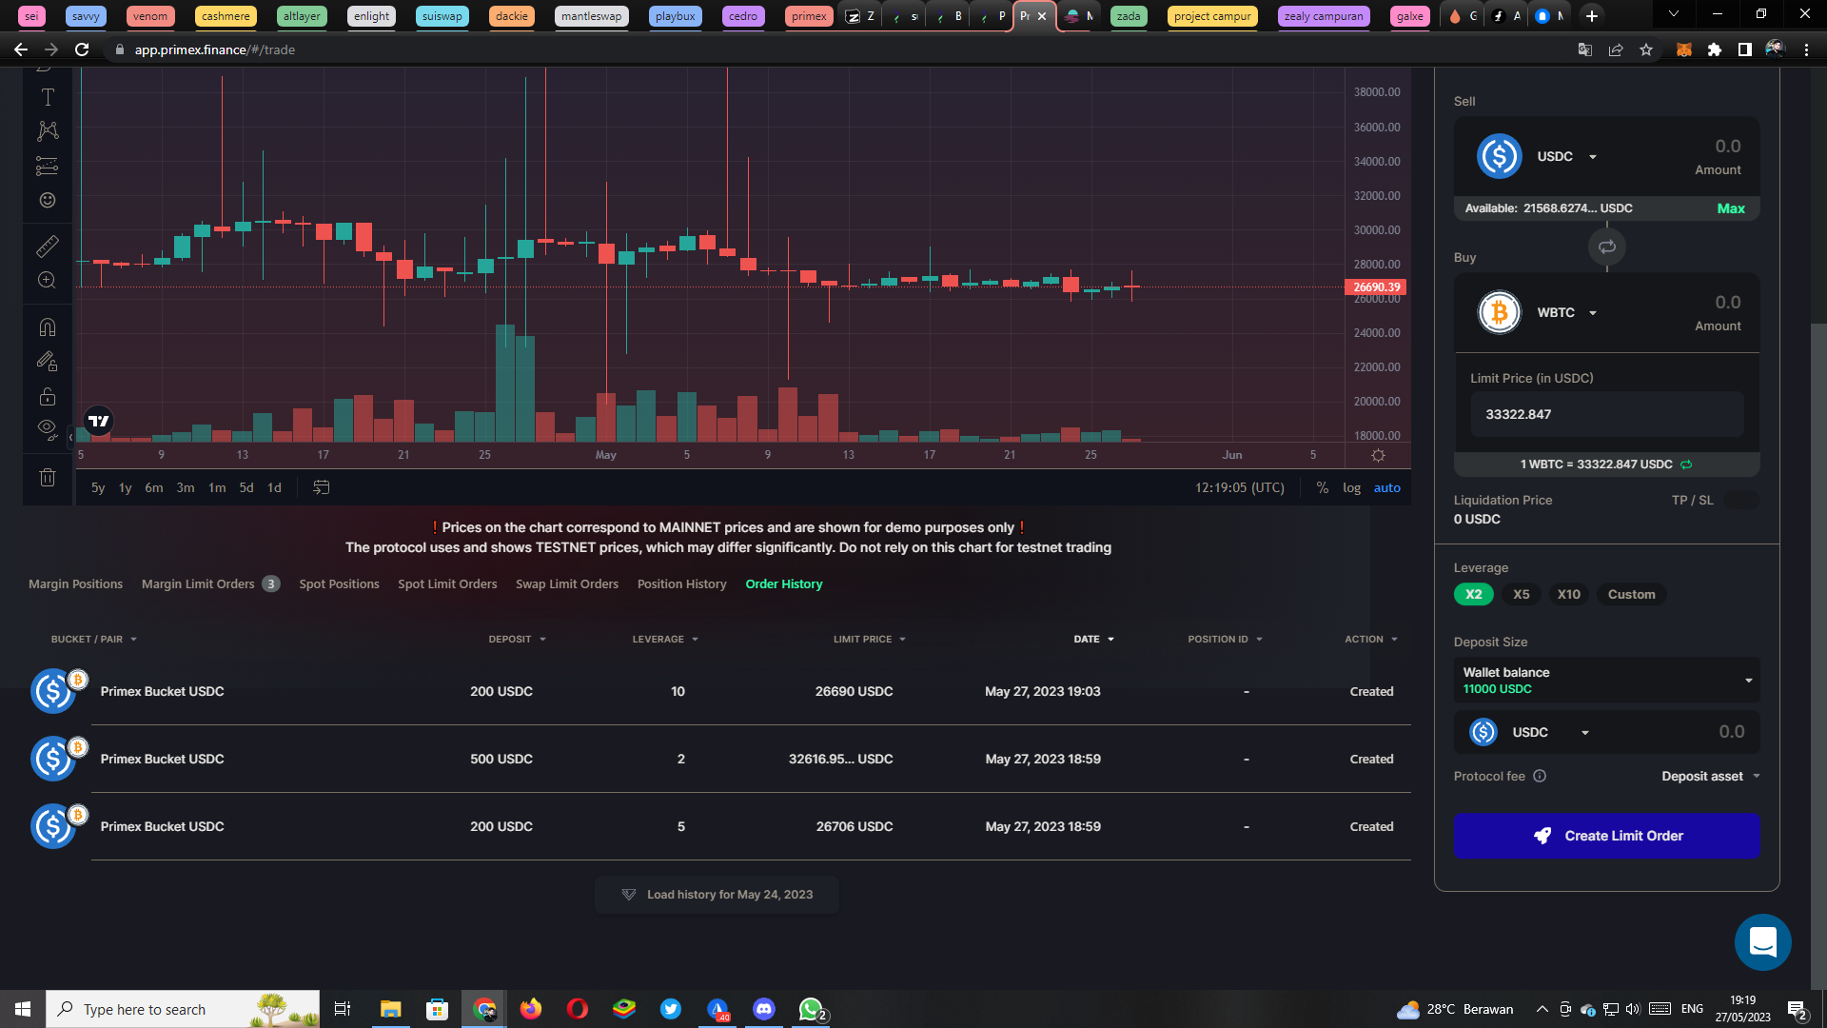This screenshot has width=1827, height=1028.
Task: Click the TradingView logo on chart
Action: (99, 421)
